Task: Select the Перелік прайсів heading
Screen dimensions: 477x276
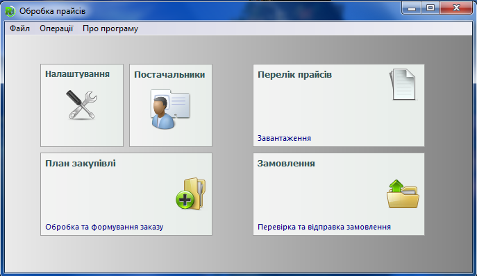Action: click(294, 74)
